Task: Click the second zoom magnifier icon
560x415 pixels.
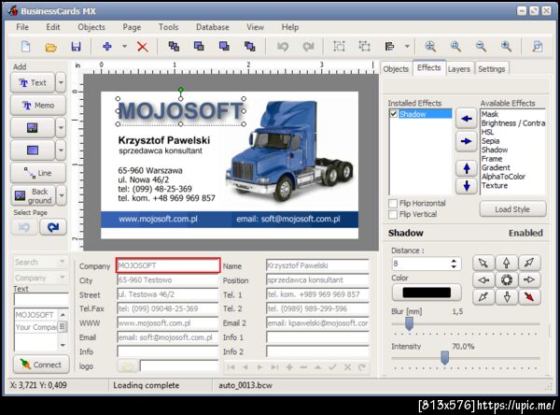Action: (455, 46)
